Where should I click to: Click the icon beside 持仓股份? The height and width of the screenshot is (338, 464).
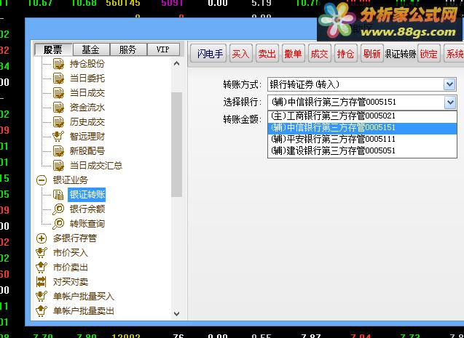pos(58,64)
